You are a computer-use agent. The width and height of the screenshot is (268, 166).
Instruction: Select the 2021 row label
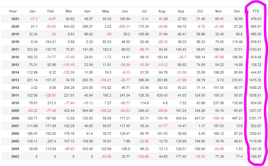15,19
